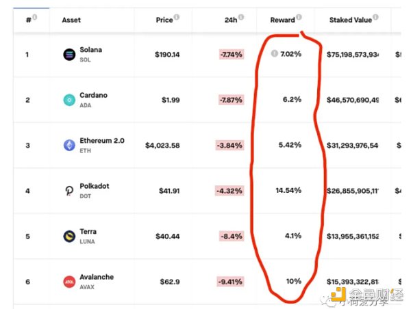Click the Avalanche AVAX logo icon
The image size is (411, 309).
click(69, 282)
